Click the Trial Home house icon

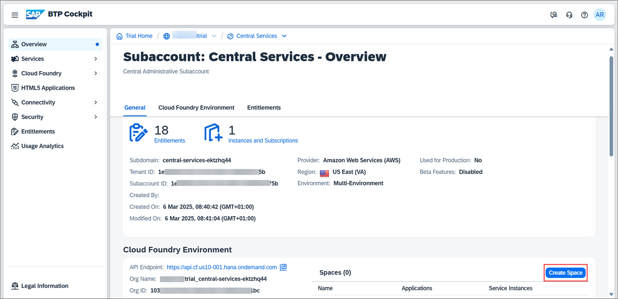point(119,36)
